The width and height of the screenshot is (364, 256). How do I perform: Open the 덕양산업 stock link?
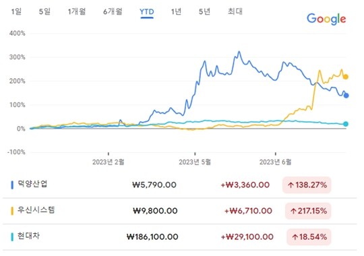click(x=32, y=184)
